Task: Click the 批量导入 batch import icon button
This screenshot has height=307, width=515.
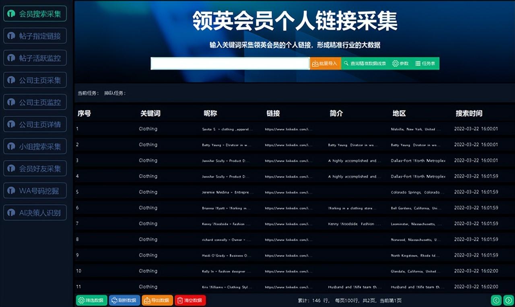Action: point(315,63)
